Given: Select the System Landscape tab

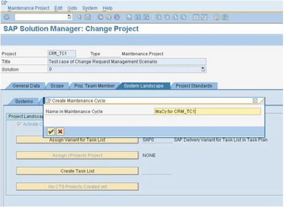Looking at the screenshot, I should [144, 86].
